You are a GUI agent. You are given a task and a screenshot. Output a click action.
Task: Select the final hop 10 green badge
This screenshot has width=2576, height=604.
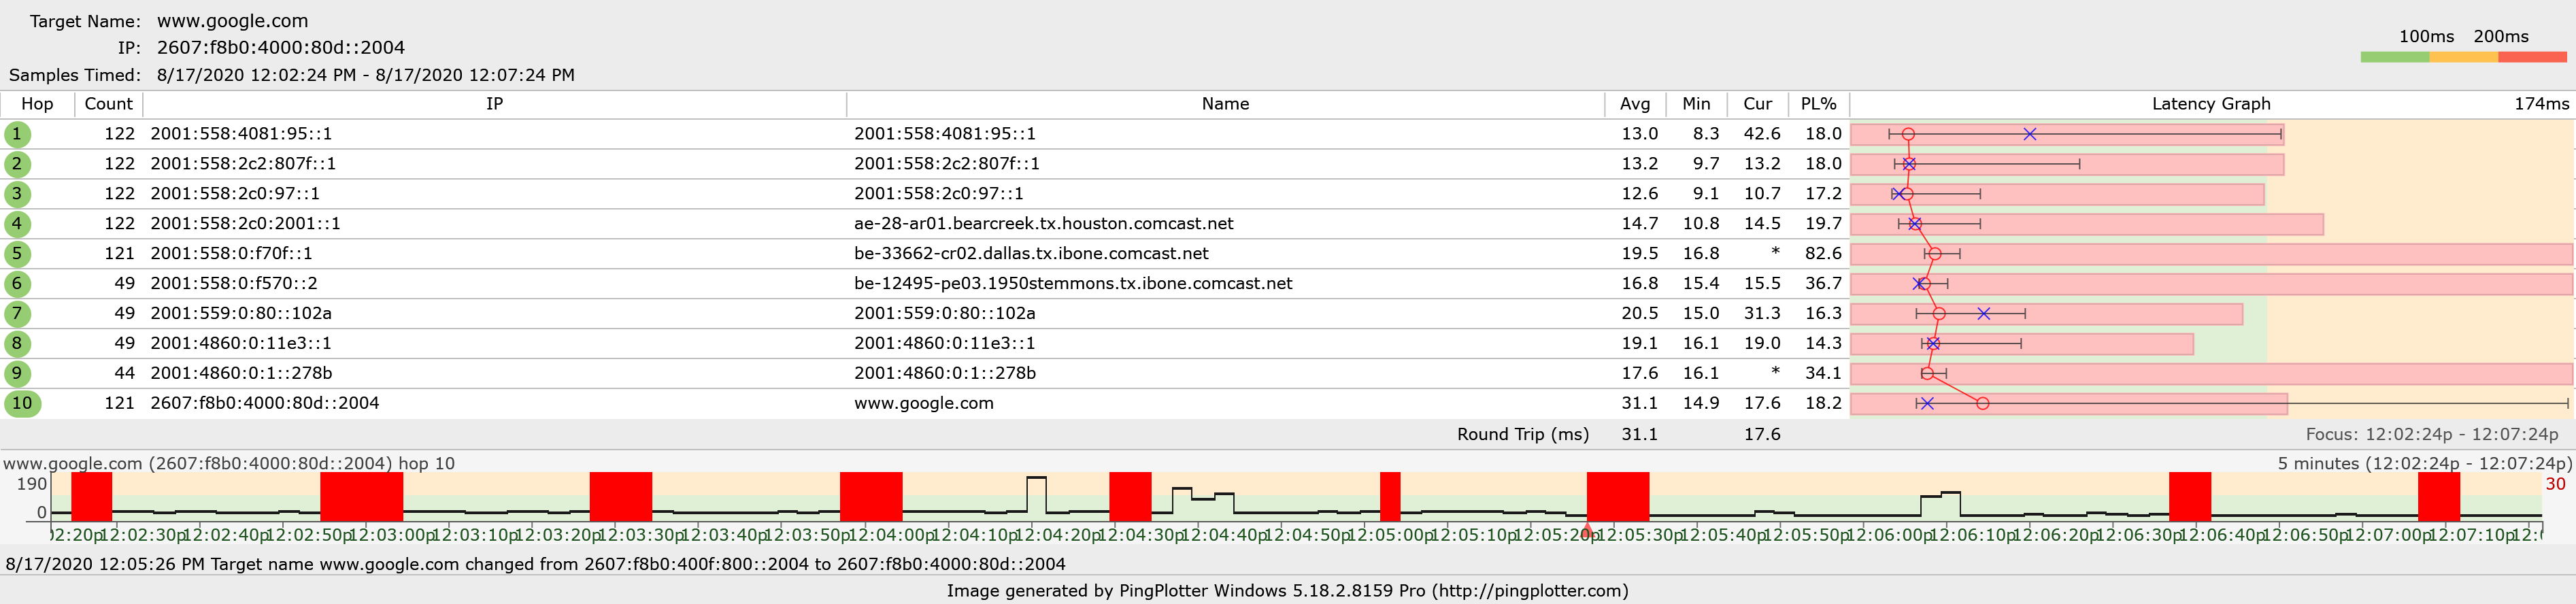(22, 404)
